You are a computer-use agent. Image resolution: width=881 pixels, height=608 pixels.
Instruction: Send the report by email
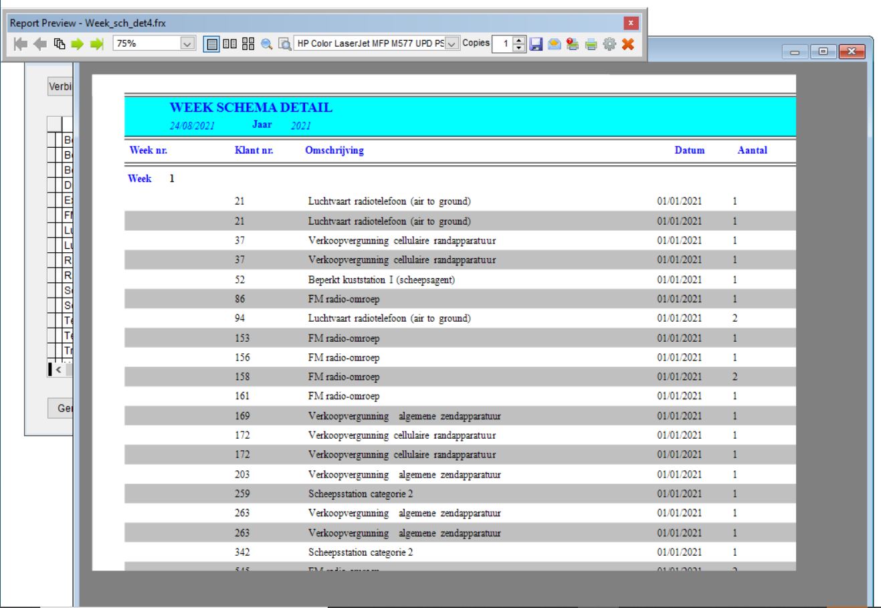(554, 44)
